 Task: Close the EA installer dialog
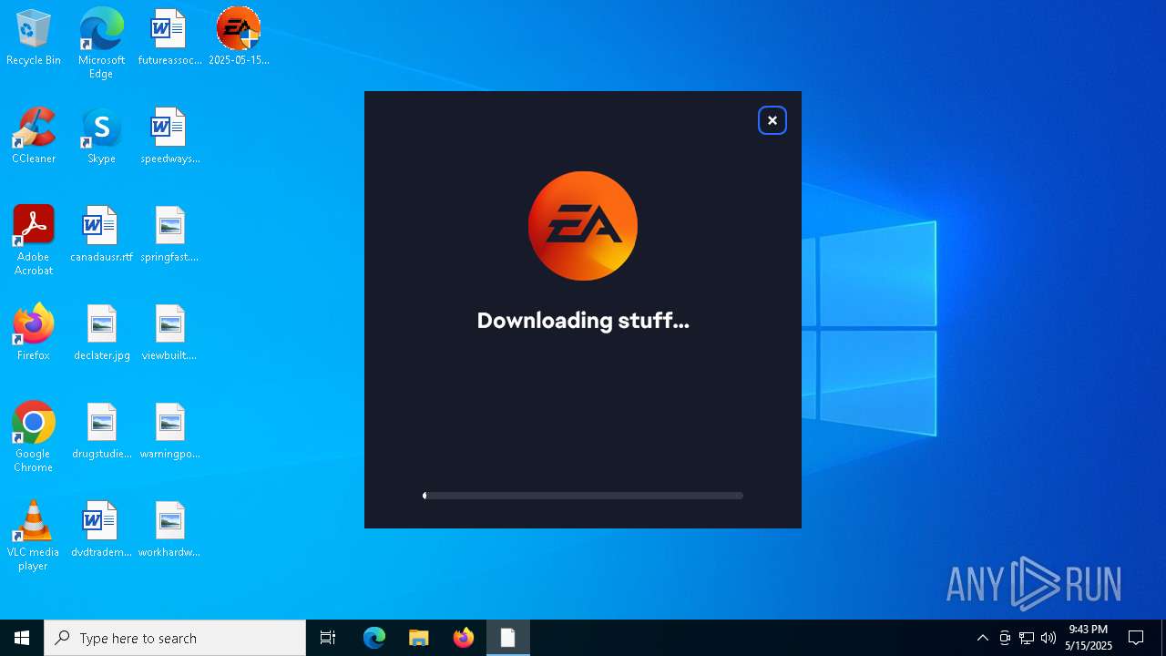coord(772,120)
